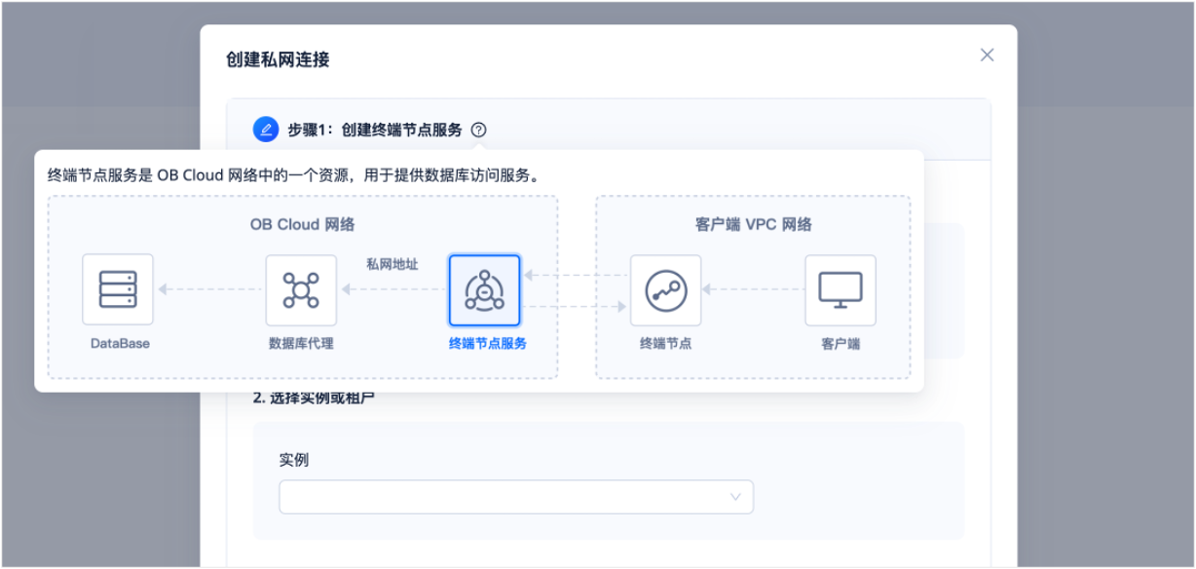Click the 创建私网连接 dialog title
This screenshot has height=569, width=1196.
pyautogui.click(x=278, y=60)
